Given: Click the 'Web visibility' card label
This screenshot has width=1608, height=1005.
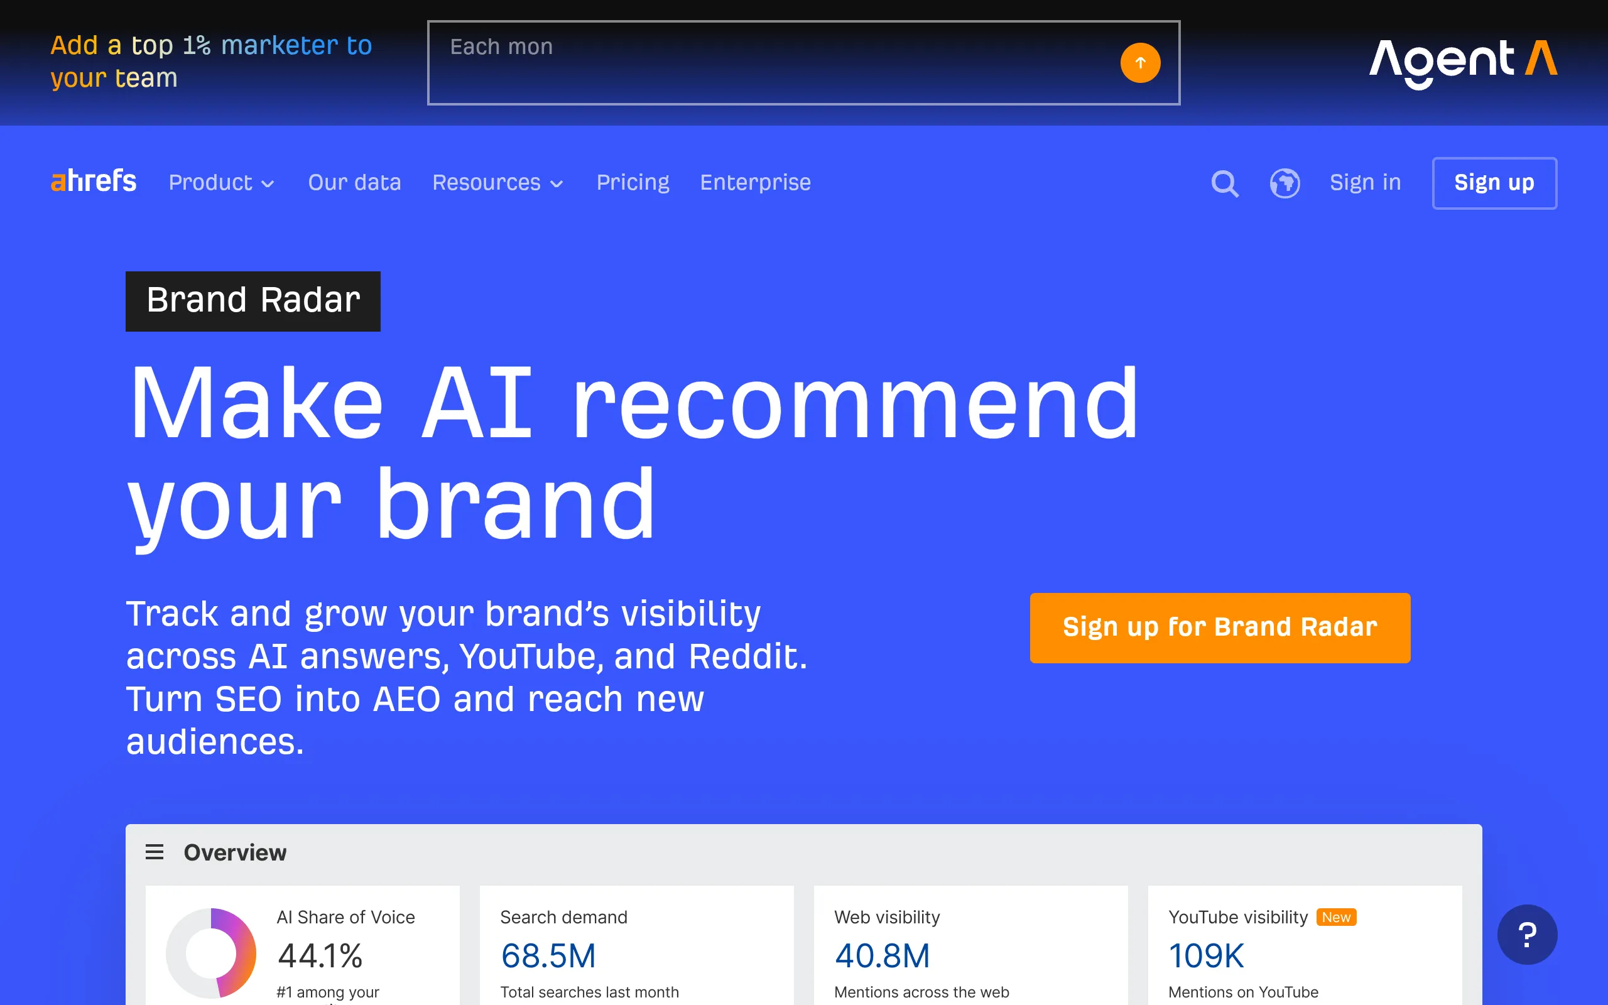Looking at the screenshot, I should coord(886,917).
